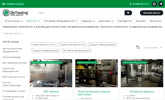Click the search magnifier button
Viewport: 165px width, 100px height.
pos(128,13)
